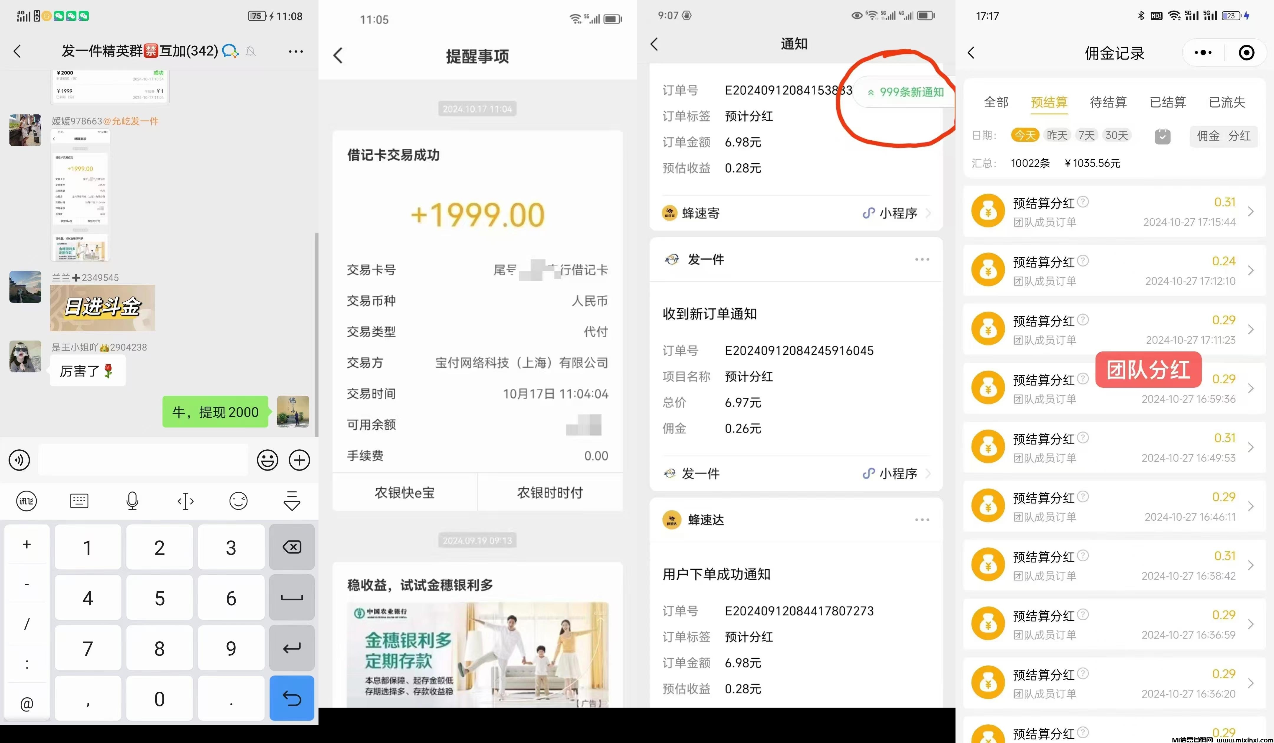Open 佣金记录 more options menu
Viewport: 1274px width, 743px height.
[x=1205, y=52]
